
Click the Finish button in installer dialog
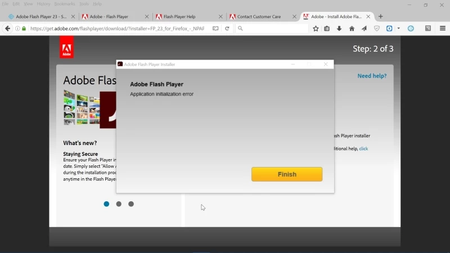pos(287,174)
